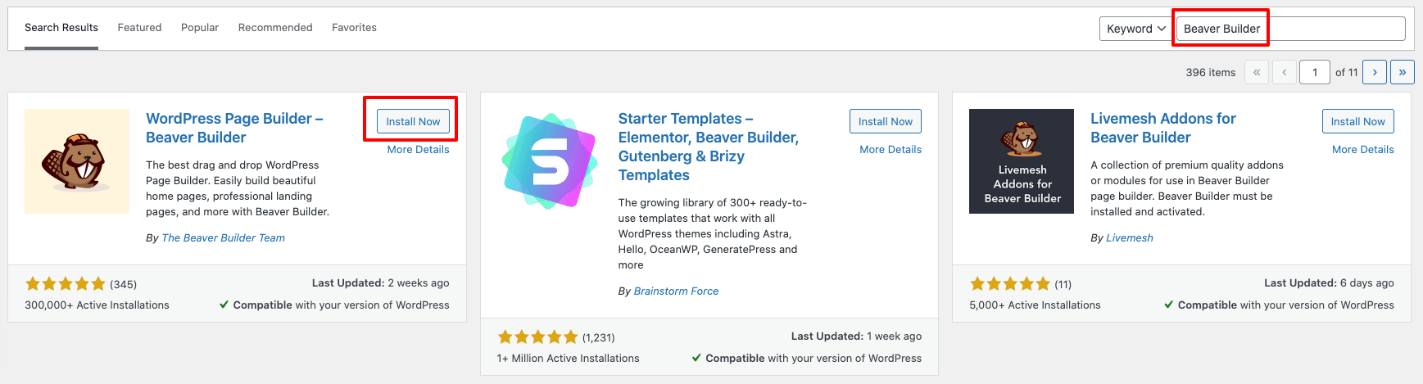Image resolution: width=1423 pixels, height=384 pixels.
Task: Open the Favorites tab
Action: pos(354,28)
